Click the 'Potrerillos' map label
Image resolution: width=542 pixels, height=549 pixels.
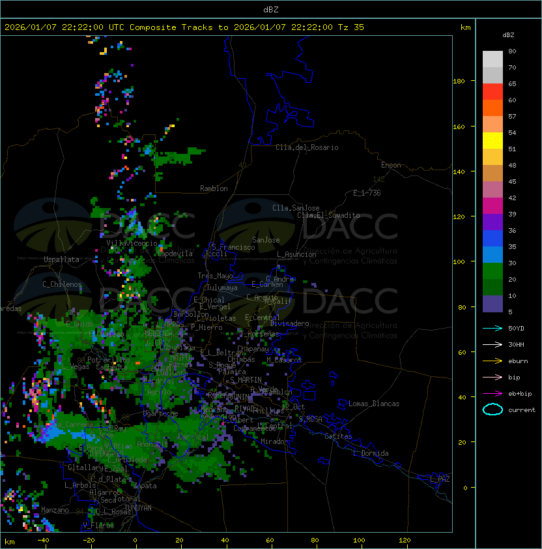click(109, 360)
